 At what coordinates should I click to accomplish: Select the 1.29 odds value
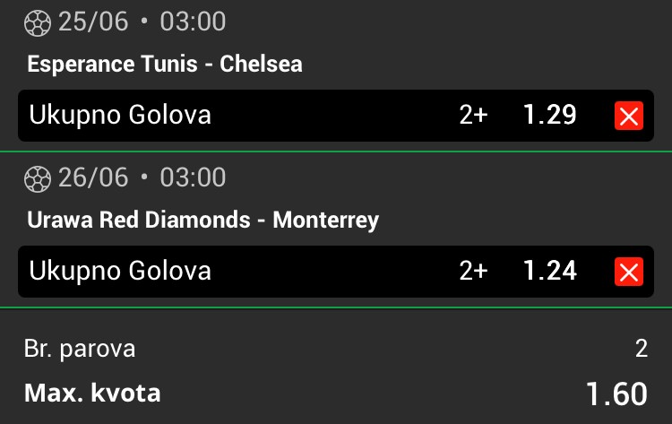(550, 115)
